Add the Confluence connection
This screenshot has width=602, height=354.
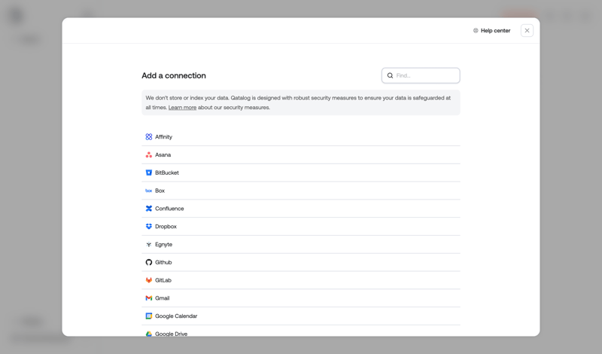300,209
